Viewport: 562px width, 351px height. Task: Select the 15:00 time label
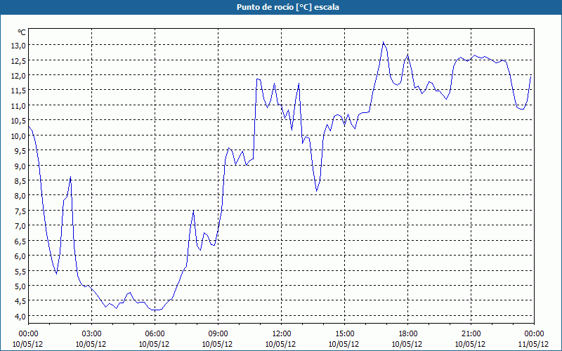(344, 333)
